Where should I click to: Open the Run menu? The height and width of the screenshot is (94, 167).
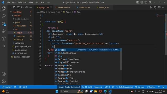42,2
